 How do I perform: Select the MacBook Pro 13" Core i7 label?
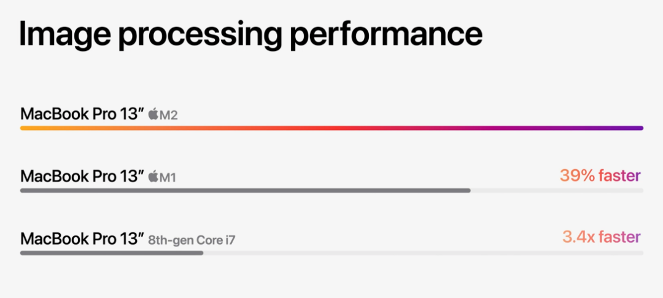128,239
